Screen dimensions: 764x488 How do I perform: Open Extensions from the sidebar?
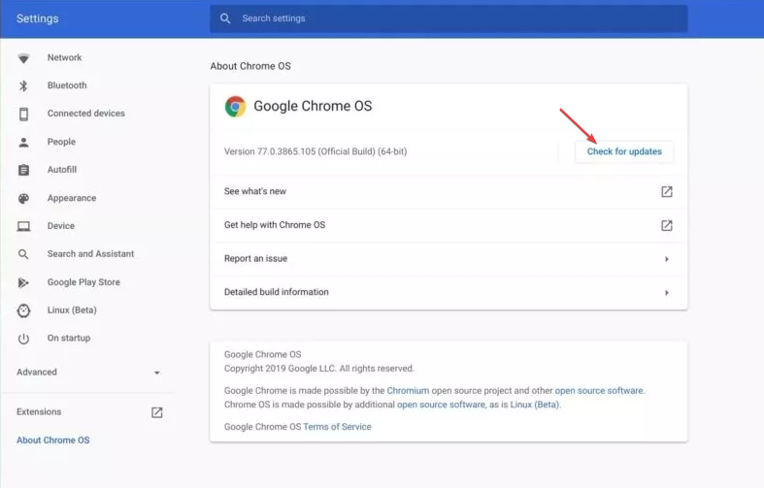click(39, 412)
